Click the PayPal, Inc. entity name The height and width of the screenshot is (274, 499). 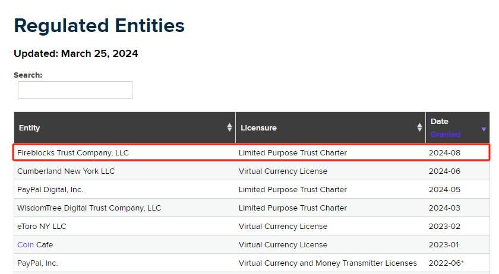(37, 263)
